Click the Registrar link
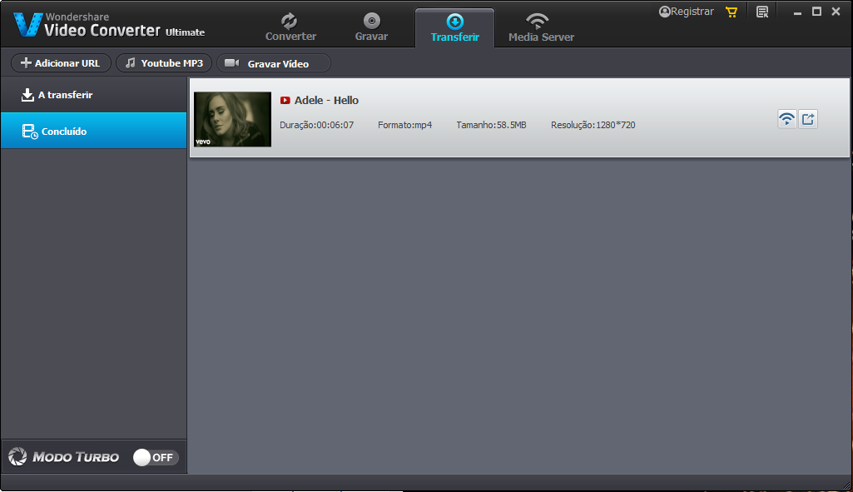The image size is (853, 492). pyautogui.click(x=686, y=12)
